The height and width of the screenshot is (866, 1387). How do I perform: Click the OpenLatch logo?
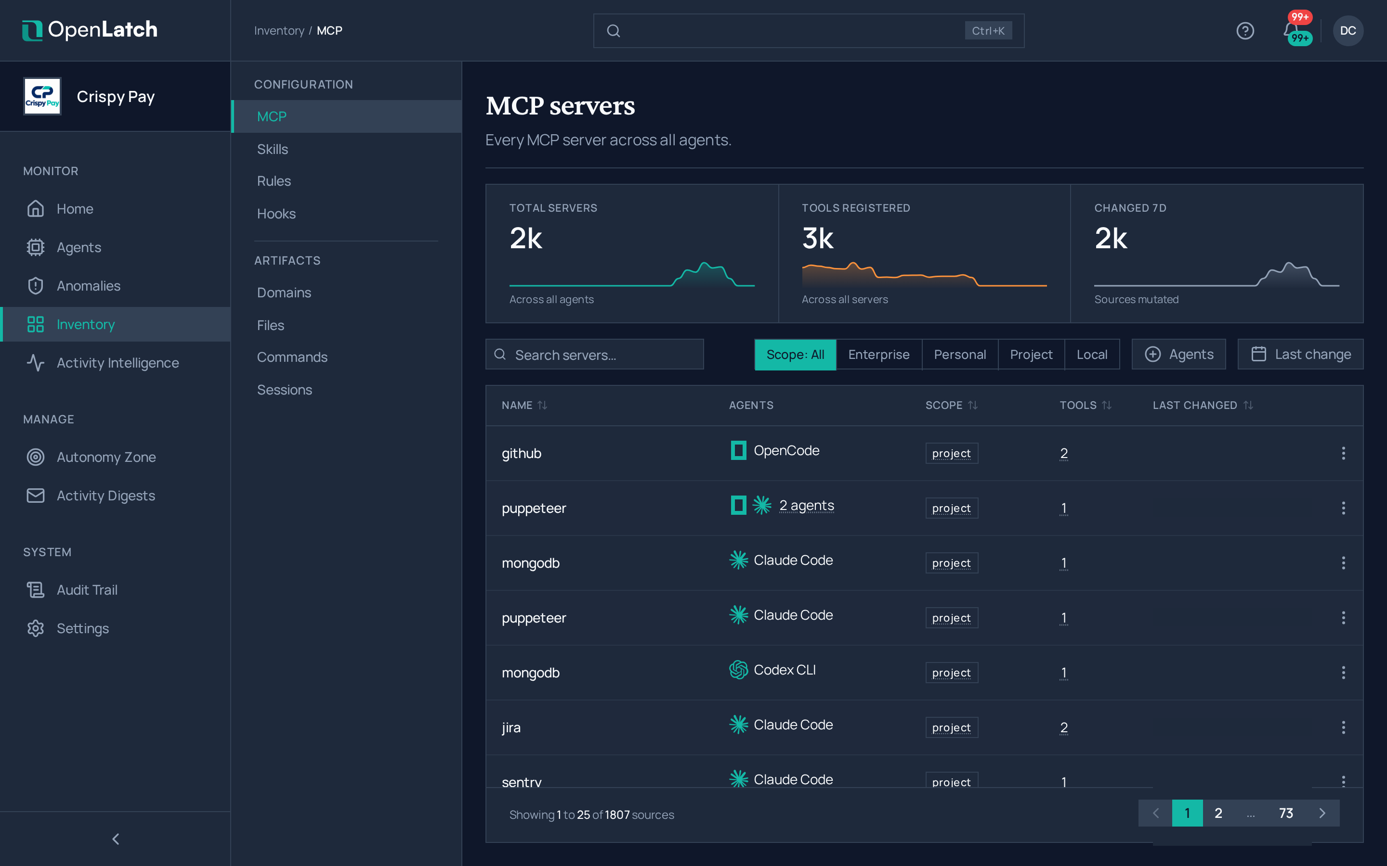pyautogui.click(x=90, y=30)
